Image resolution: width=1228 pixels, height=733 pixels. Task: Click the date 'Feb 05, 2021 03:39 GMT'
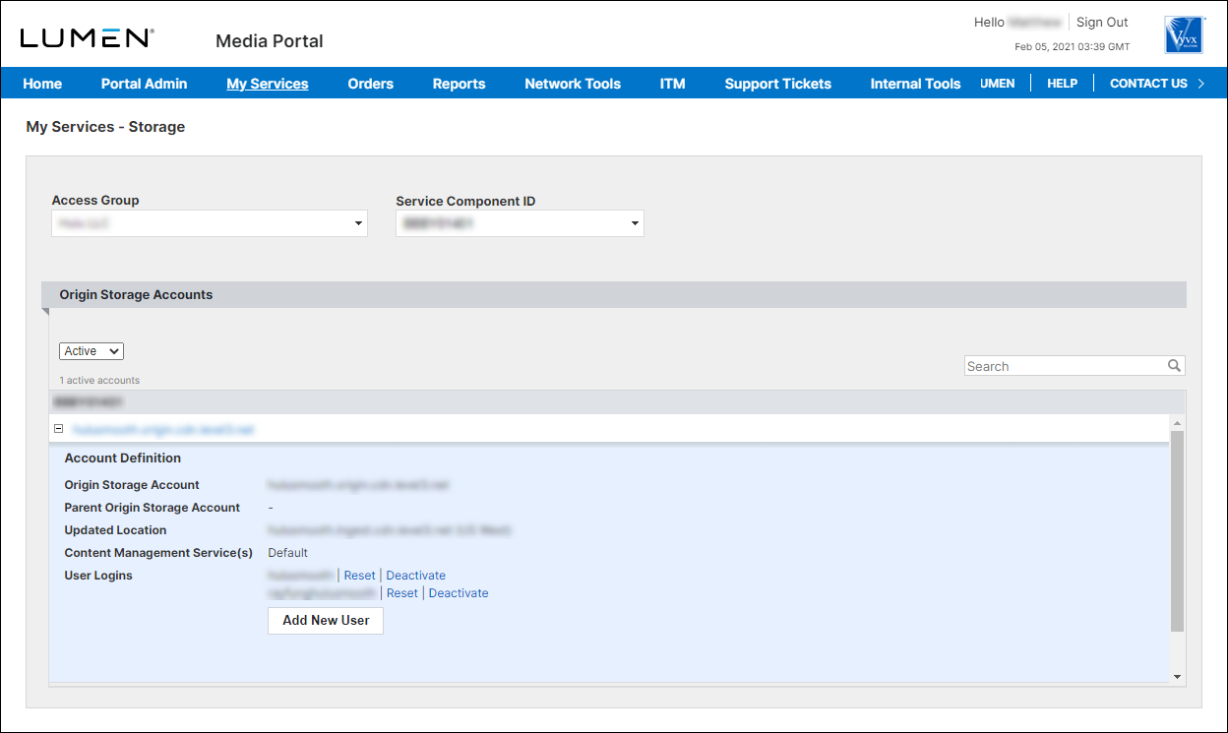click(1073, 46)
